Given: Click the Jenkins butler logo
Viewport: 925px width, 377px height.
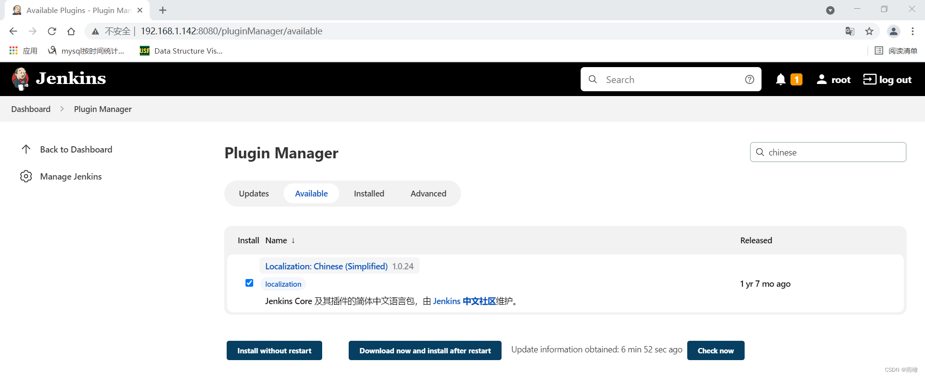Looking at the screenshot, I should tap(20, 79).
